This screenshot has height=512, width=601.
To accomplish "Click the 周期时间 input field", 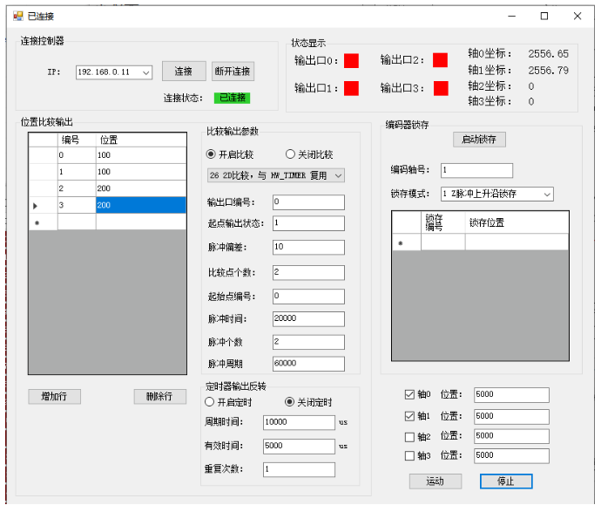I will pos(299,422).
